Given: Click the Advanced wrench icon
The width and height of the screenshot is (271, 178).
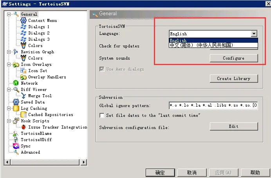Looking at the screenshot, I should (x=16, y=152).
